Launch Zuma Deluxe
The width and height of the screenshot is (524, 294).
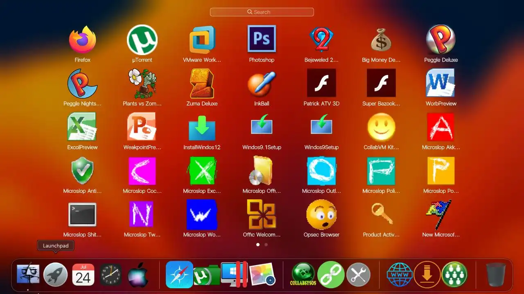pyautogui.click(x=202, y=83)
